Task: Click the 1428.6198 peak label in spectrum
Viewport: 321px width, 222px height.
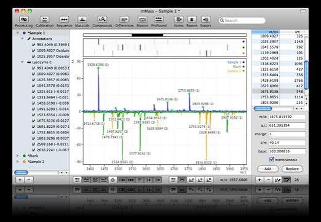Action: [98, 65]
